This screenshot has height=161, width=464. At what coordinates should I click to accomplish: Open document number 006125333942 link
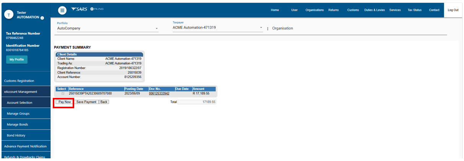click(159, 93)
